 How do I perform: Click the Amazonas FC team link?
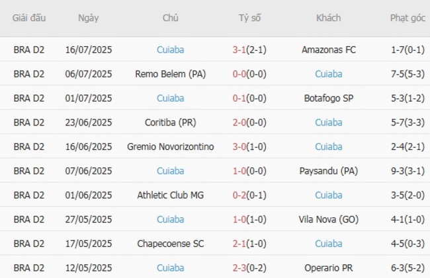click(329, 50)
